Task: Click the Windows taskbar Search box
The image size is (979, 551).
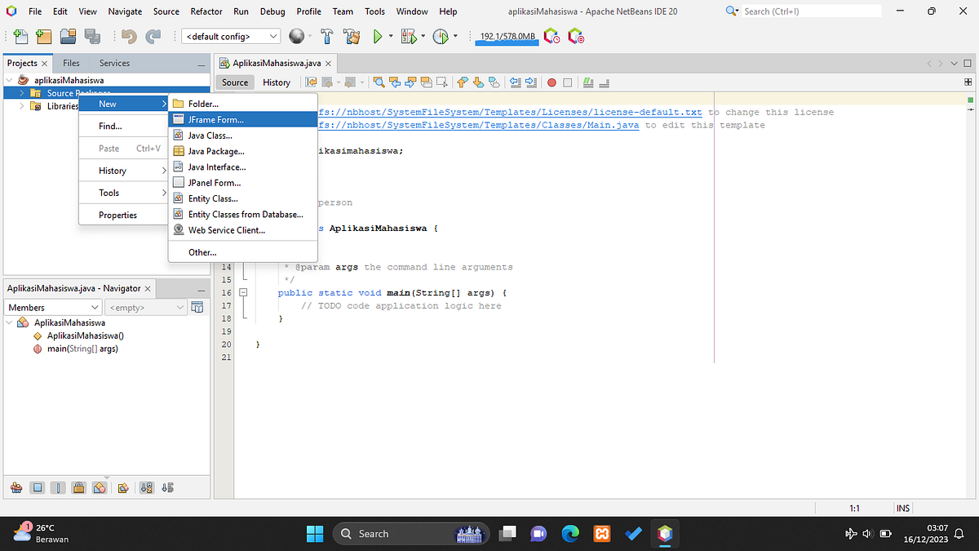Action: click(412, 534)
